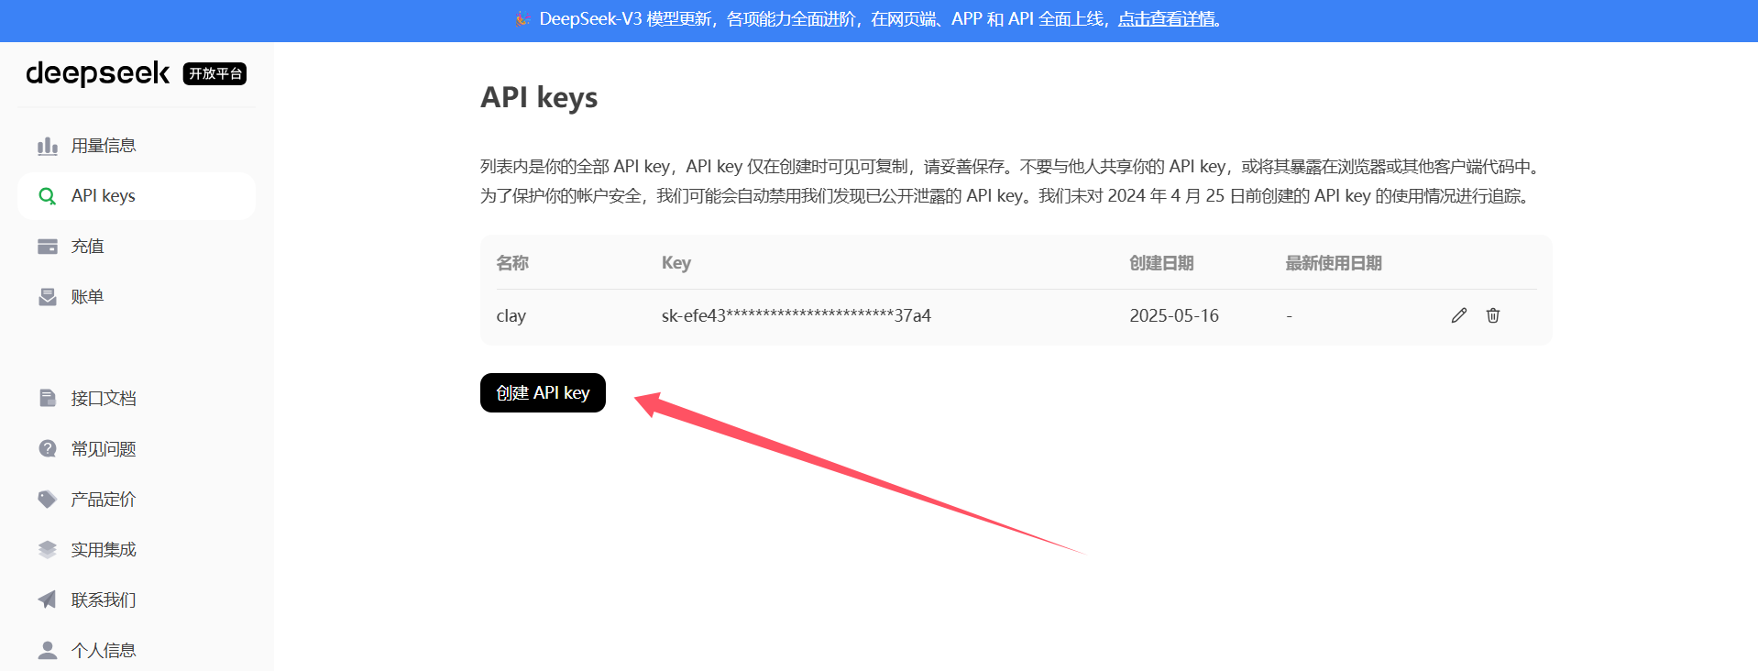
Task: Click the card icon beside 充值
Action: (x=48, y=247)
